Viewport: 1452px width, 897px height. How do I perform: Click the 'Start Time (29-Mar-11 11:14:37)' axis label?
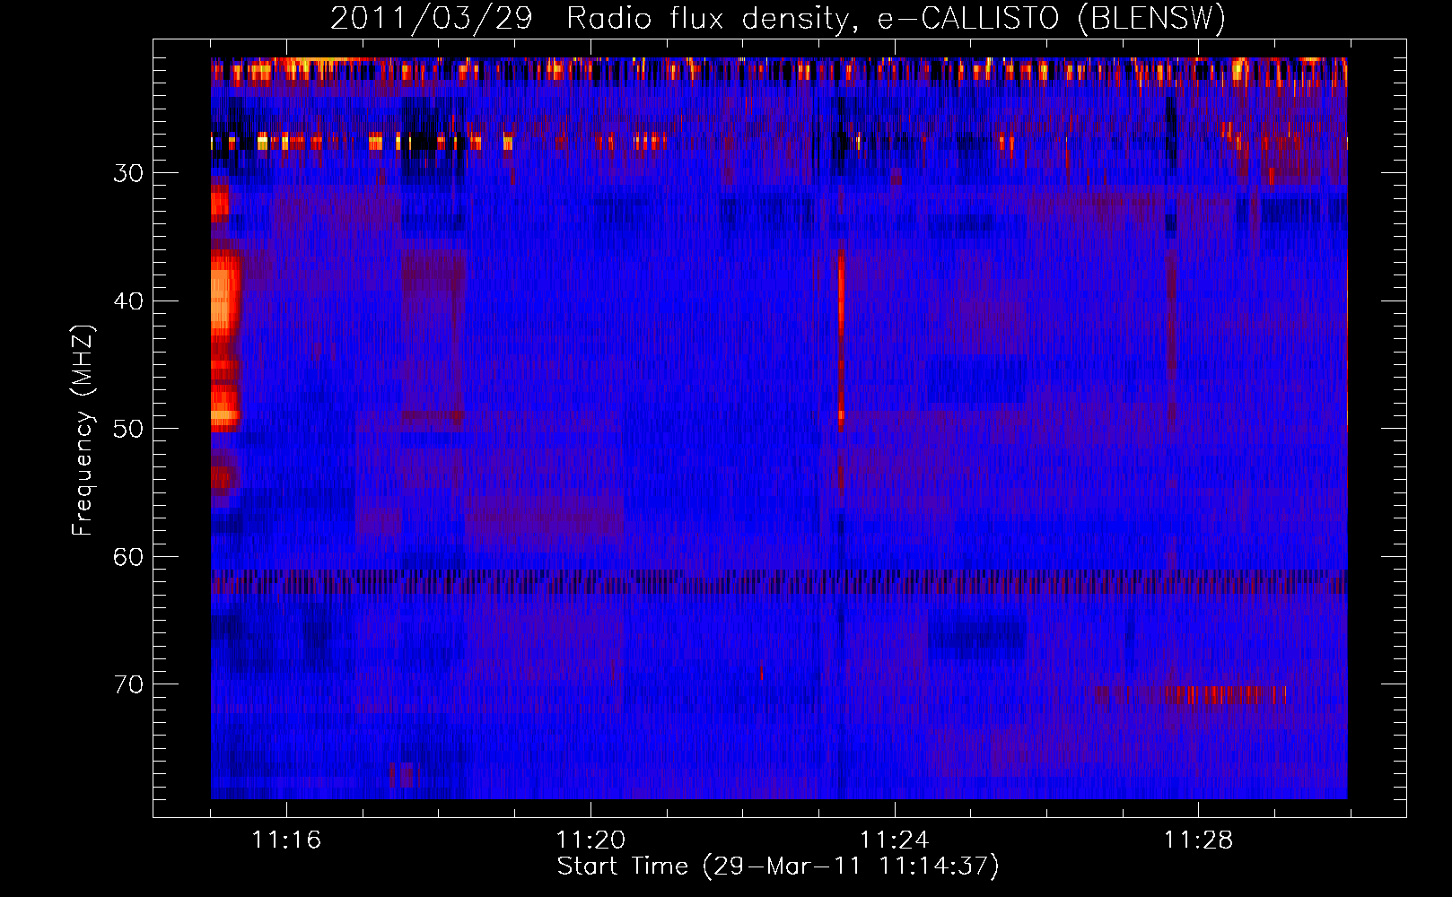778,867
